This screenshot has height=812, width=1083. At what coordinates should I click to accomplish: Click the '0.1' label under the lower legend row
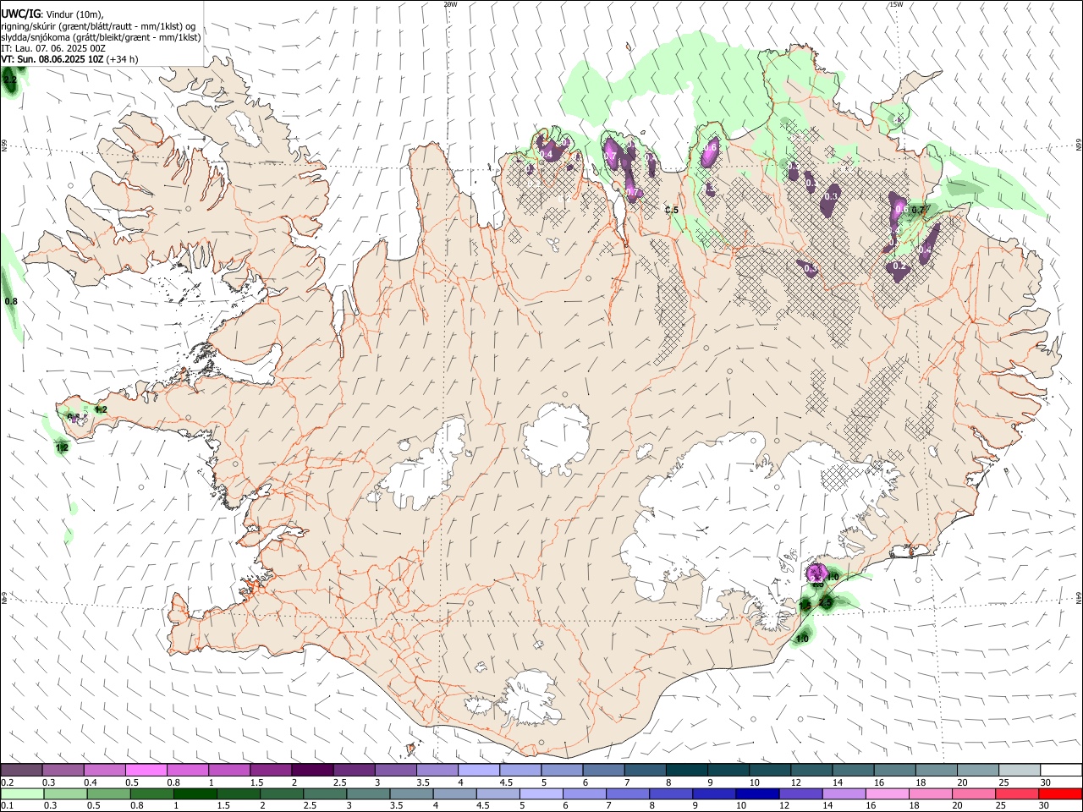coord(7,805)
